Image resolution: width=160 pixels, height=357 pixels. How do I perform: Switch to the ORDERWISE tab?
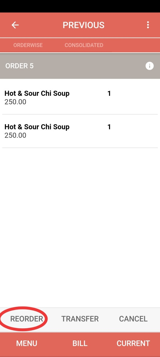pos(28,45)
